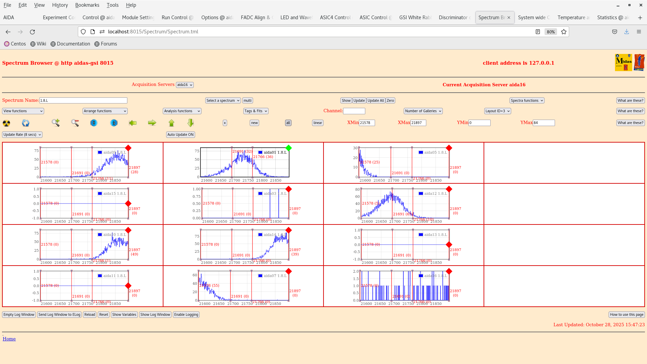Open the Tags & Fits dropdown
This screenshot has height=364, width=647.
point(255,111)
